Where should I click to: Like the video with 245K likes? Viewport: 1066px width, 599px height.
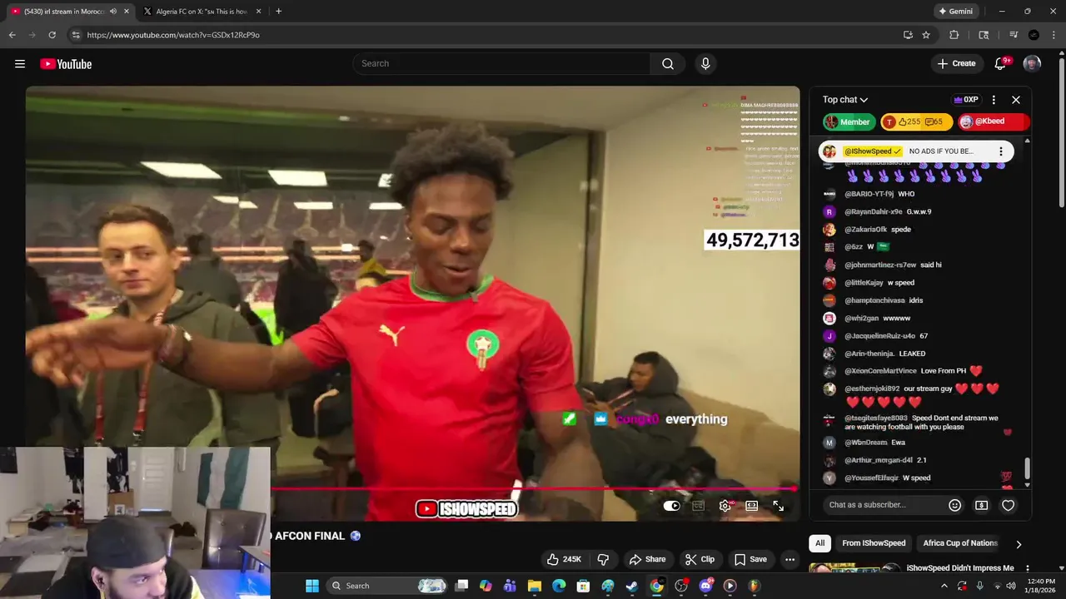pyautogui.click(x=563, y=559)
